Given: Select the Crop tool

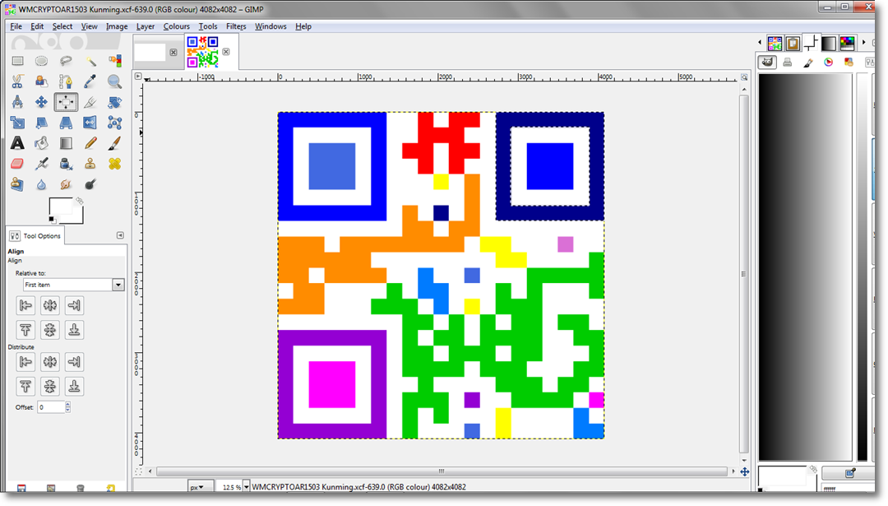Looking at the screenshot, I should (90, 102).
